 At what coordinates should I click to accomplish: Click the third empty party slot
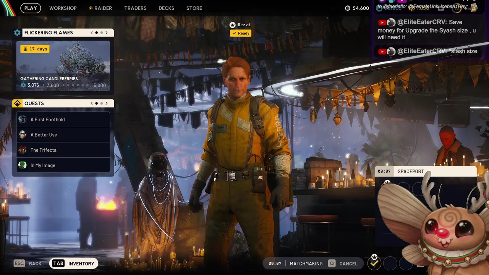406,263
